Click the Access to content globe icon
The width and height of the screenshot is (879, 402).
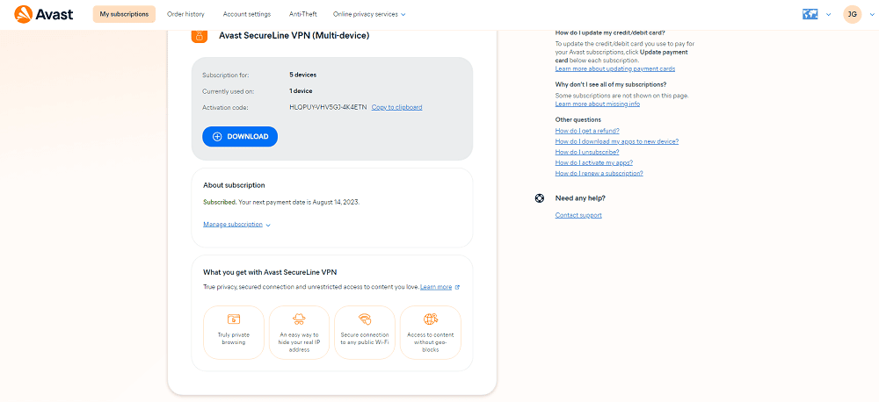[430, 319]
